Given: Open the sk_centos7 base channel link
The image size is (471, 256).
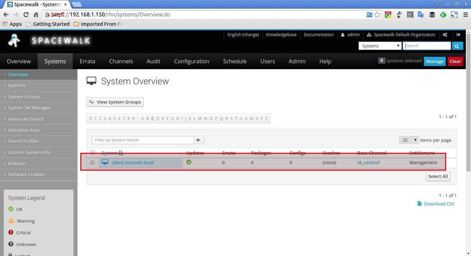Looking at the screenshot, I should tap(369, 162).
